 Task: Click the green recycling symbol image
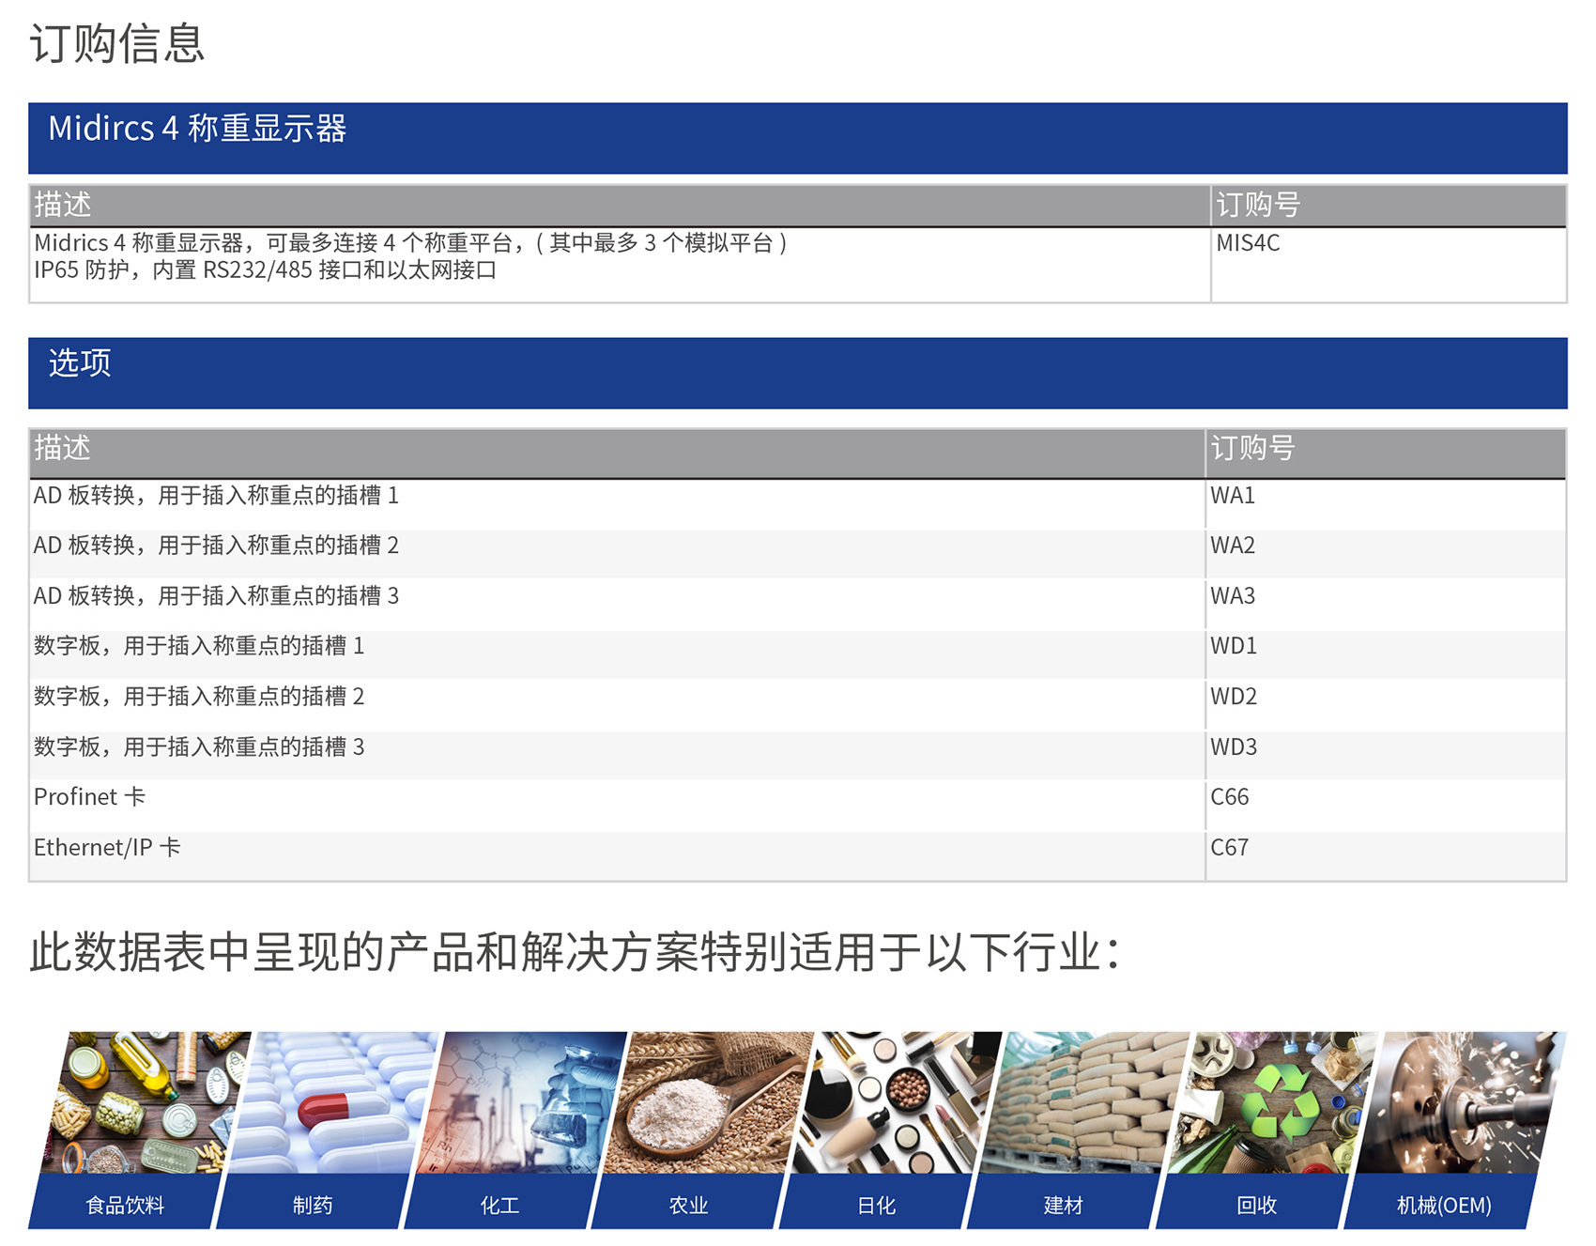pos(1272,1102)
